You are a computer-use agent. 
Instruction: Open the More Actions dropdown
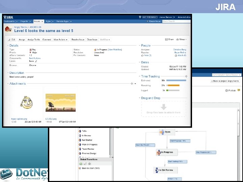[60, 40]
